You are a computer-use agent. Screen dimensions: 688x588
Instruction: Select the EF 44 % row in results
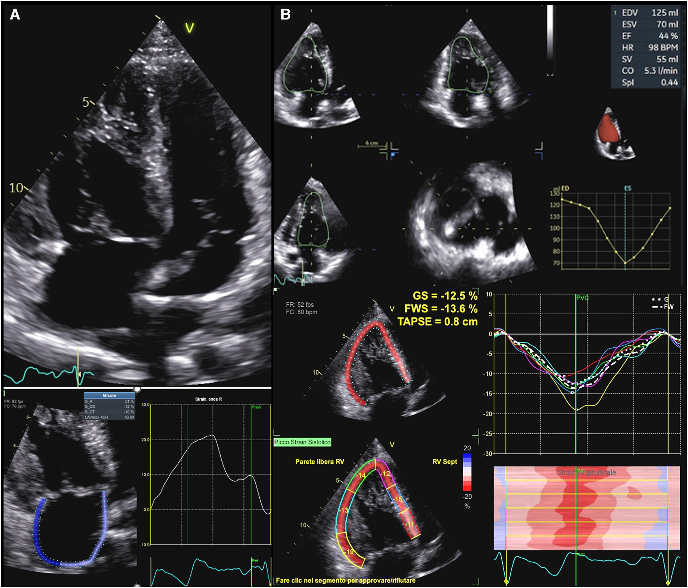(649, 36)
